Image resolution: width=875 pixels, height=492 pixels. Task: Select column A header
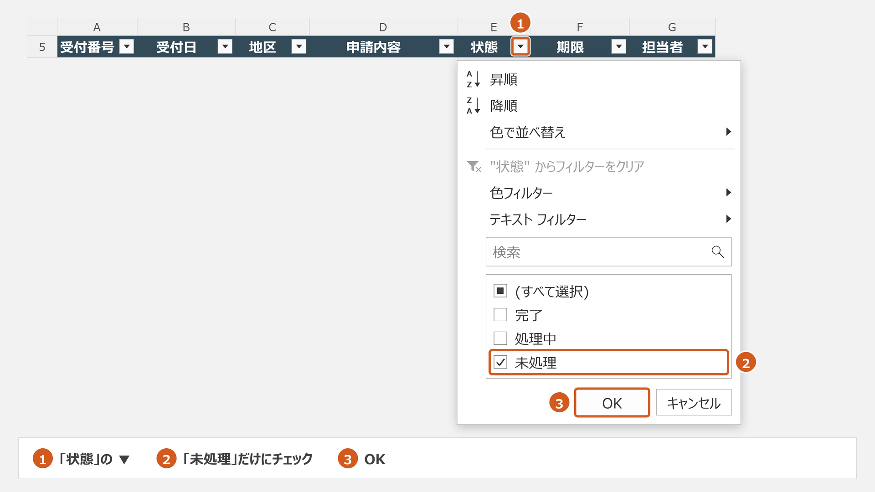click(x=97, y=27)
